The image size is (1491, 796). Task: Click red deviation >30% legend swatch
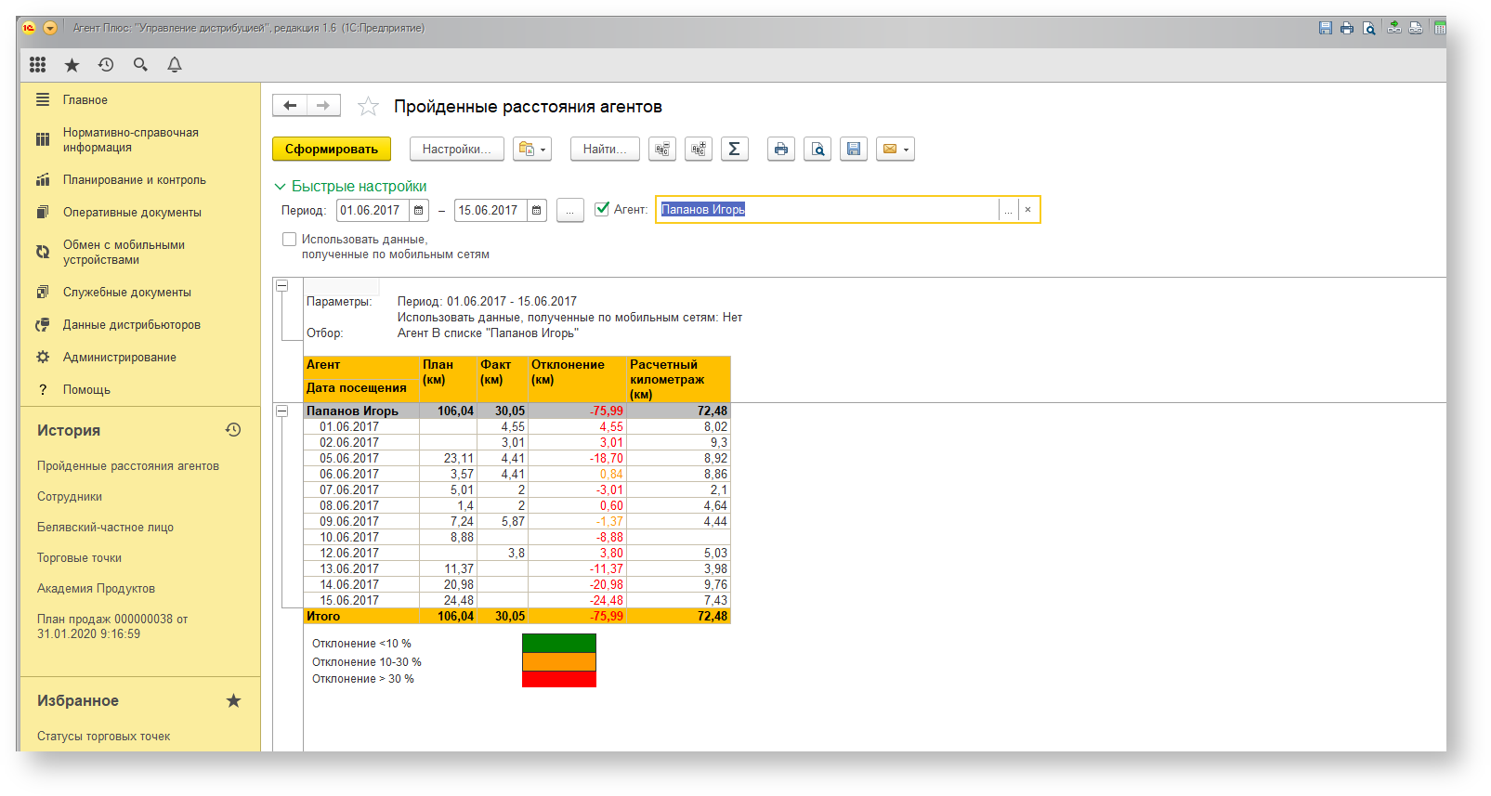[x=558, y=679]
